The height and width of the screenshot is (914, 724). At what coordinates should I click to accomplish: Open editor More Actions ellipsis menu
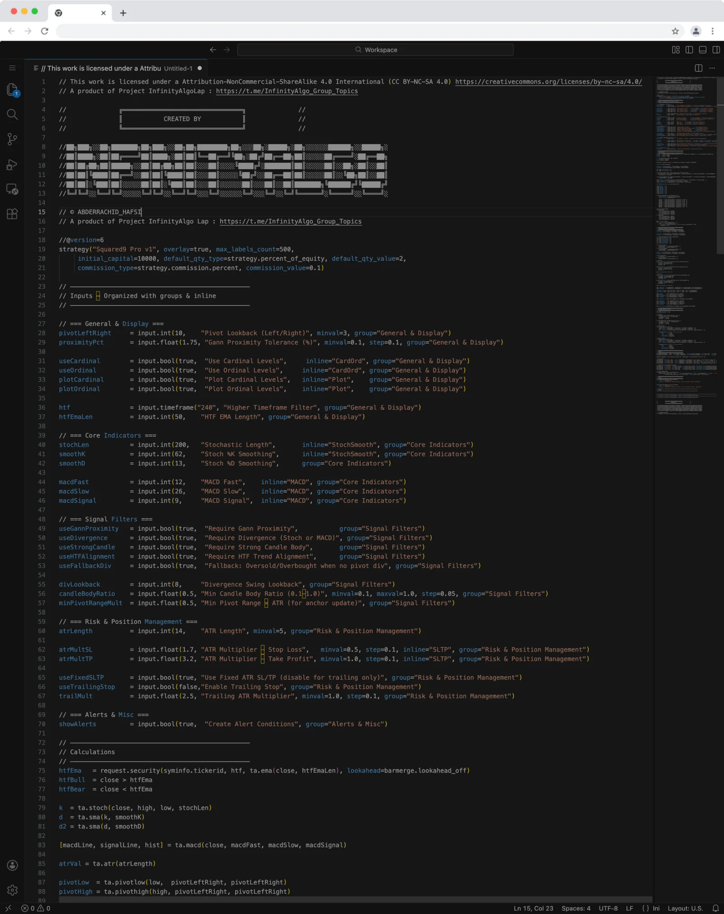click(712, 68)
